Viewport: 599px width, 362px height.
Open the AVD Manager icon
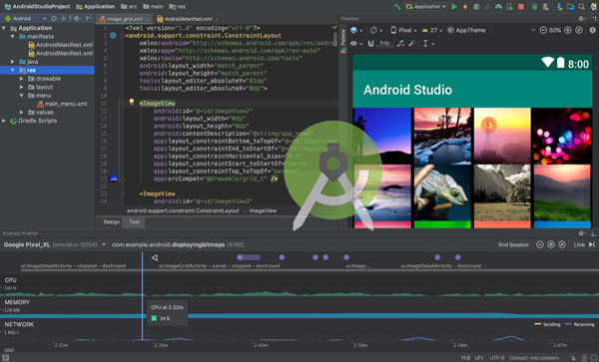tap(545, 7)
